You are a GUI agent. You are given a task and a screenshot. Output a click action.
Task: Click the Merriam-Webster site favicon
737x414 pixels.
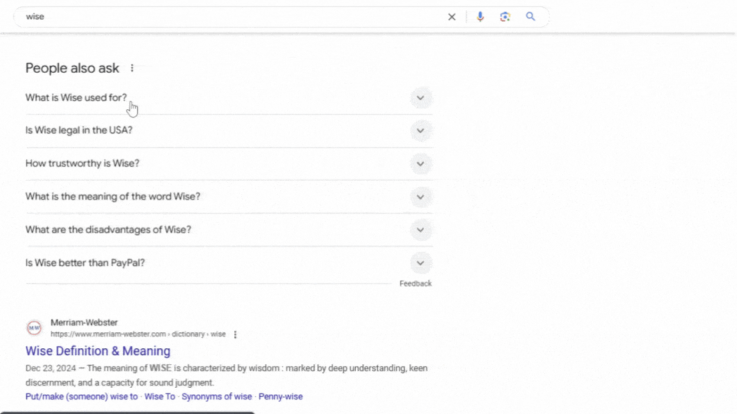click(34, 328)
